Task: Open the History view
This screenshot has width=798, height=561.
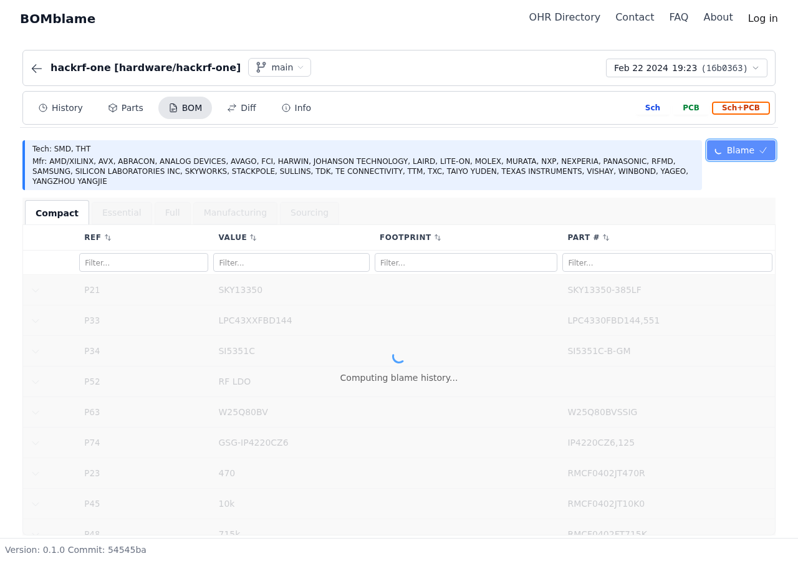Action: [x=60, y=108]
